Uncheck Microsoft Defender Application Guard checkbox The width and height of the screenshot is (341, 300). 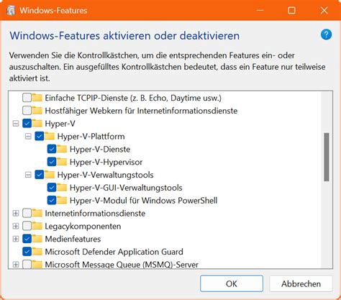coord(27,252)
